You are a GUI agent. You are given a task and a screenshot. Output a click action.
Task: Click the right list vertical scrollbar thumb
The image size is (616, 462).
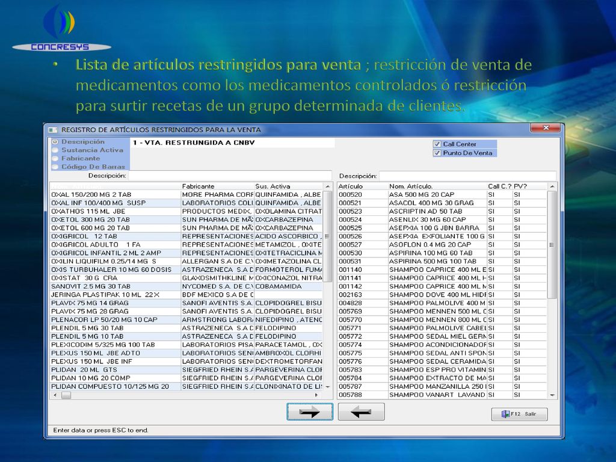pyautogui.click(x=552, y=244)
